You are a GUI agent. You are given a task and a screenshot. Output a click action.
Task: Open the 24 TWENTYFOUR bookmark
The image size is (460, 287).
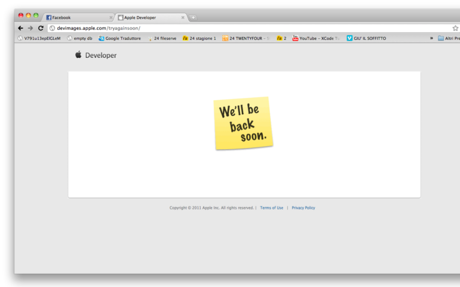246,38
